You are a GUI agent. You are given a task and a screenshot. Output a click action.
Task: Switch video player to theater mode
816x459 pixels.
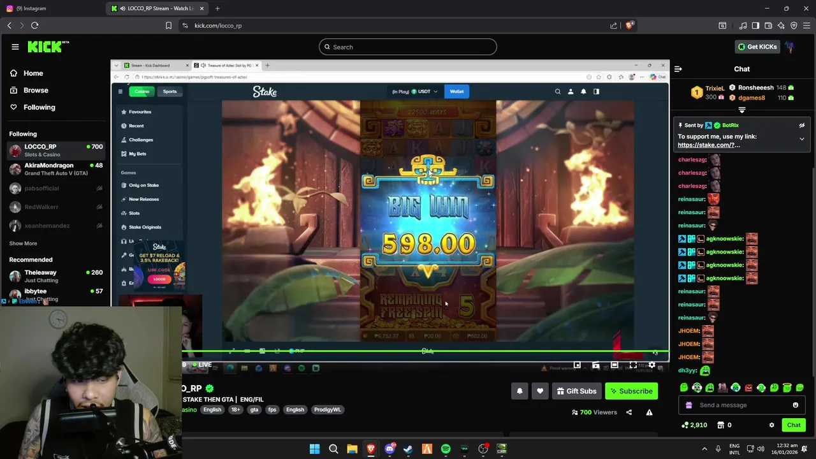615,365
